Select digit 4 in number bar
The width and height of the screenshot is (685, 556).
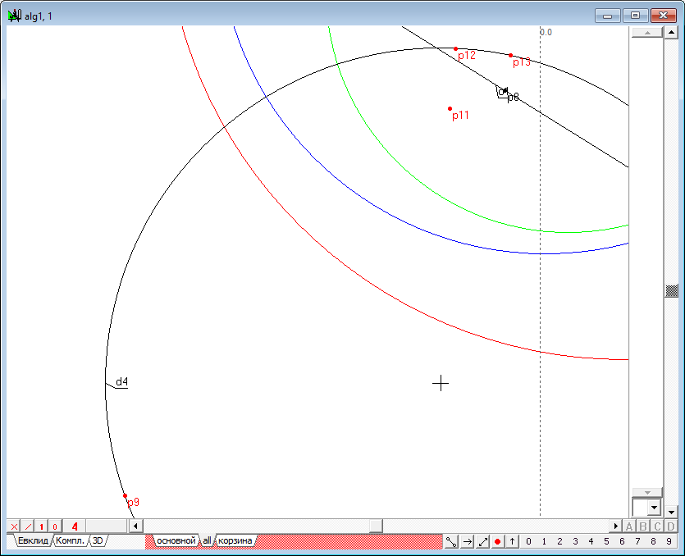click(591, 541)
